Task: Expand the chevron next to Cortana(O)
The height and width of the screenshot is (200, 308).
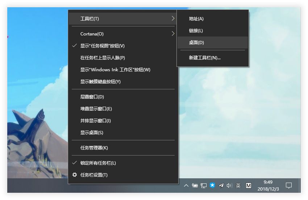Action: point(173,34)
